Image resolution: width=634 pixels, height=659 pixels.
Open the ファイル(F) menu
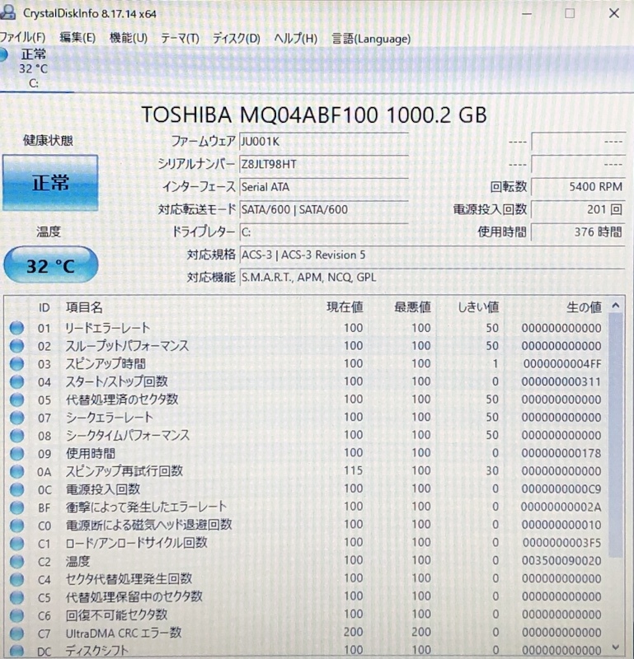click(22, 37)
